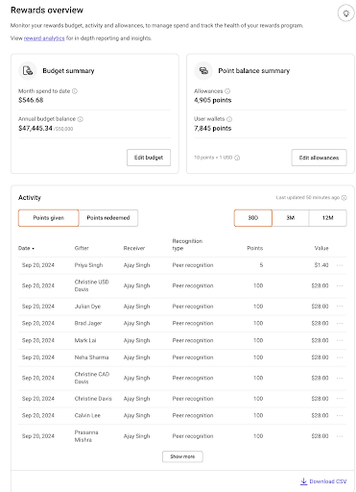Select the 12M time range
This screenshot has height=492, width=356.
[x=328, y=218]
